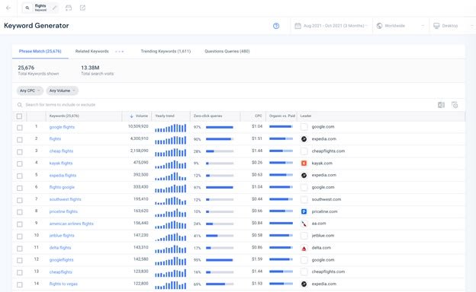Click the compare icon next to pencil
Screen dimensions: 476x292
69,8
